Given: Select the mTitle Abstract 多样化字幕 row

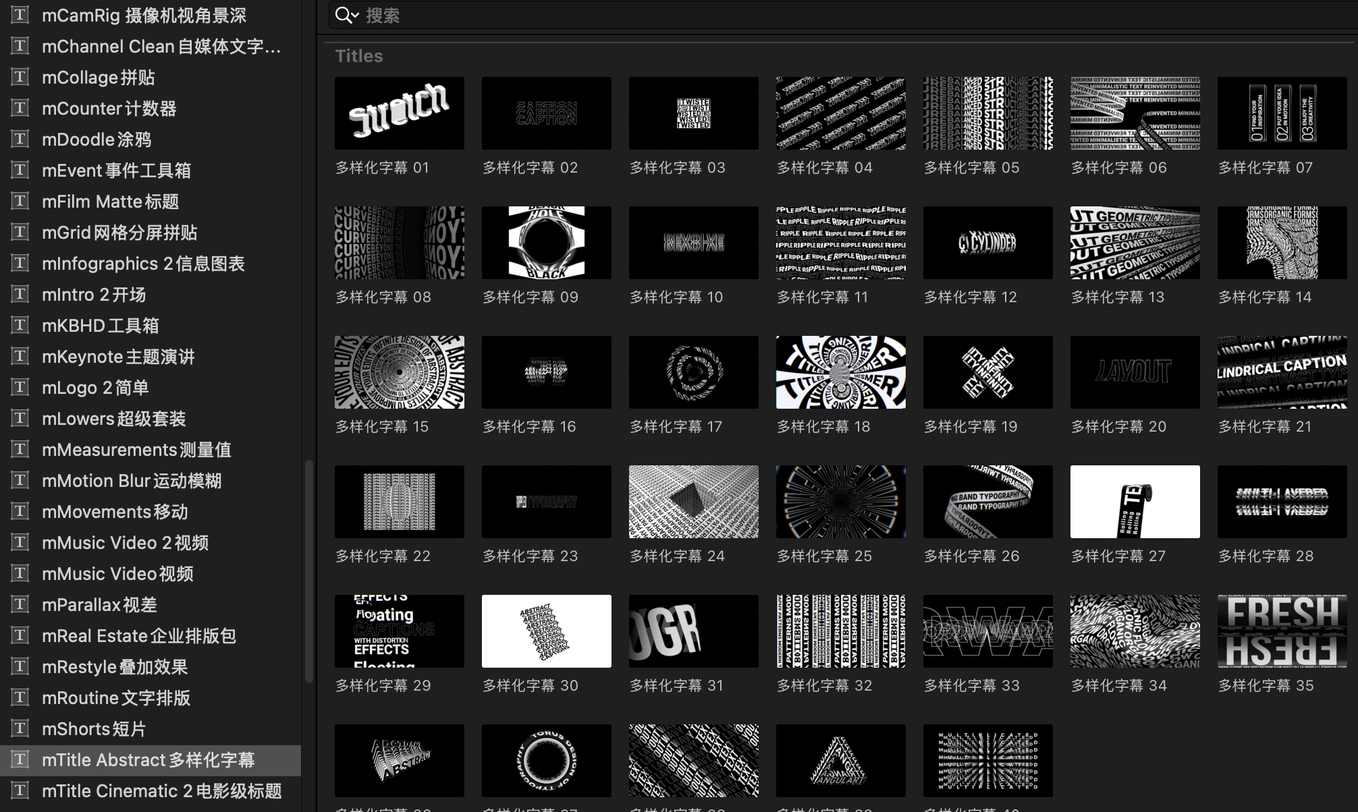Looking at the screenshot, I should pos(151,759).
